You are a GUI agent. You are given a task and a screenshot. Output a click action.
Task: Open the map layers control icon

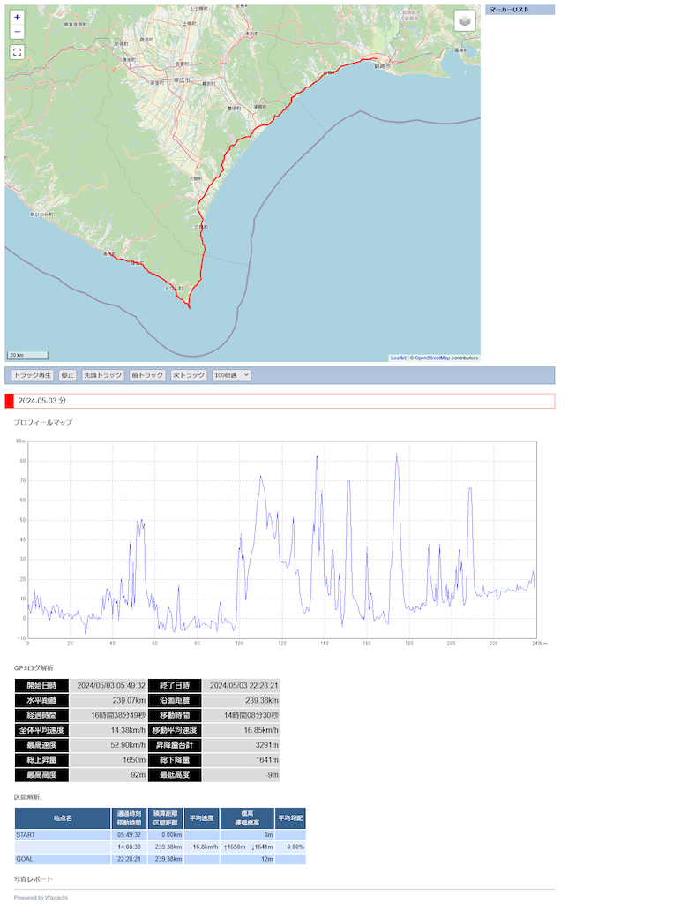coord(465,21)
